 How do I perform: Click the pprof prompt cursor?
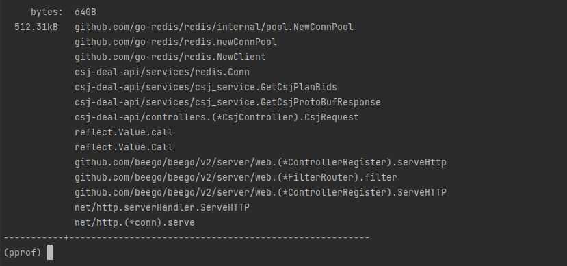pyautogui.click(x=50, y=252)
